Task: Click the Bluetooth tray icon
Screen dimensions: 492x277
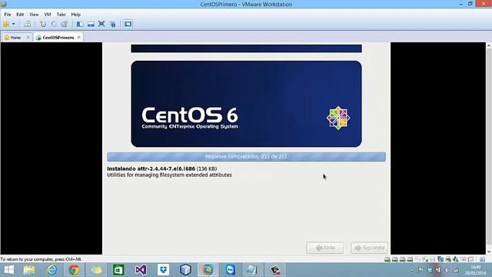Action: click(430, 270)
